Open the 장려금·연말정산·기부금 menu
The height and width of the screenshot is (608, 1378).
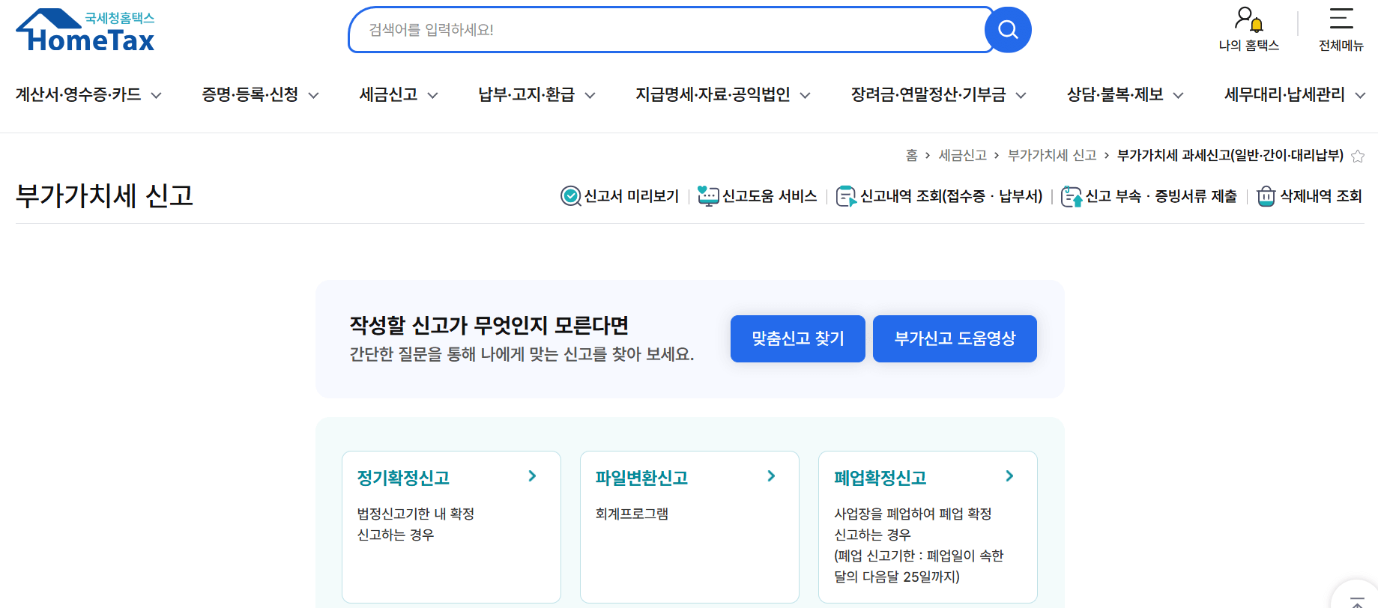(928, 94)
